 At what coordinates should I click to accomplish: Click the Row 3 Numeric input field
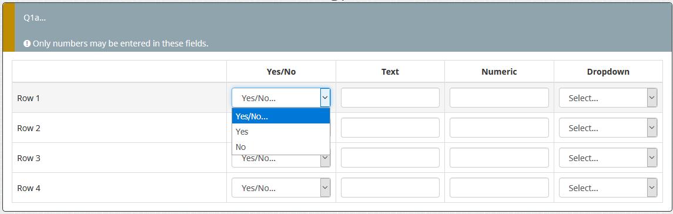(499, 158)
